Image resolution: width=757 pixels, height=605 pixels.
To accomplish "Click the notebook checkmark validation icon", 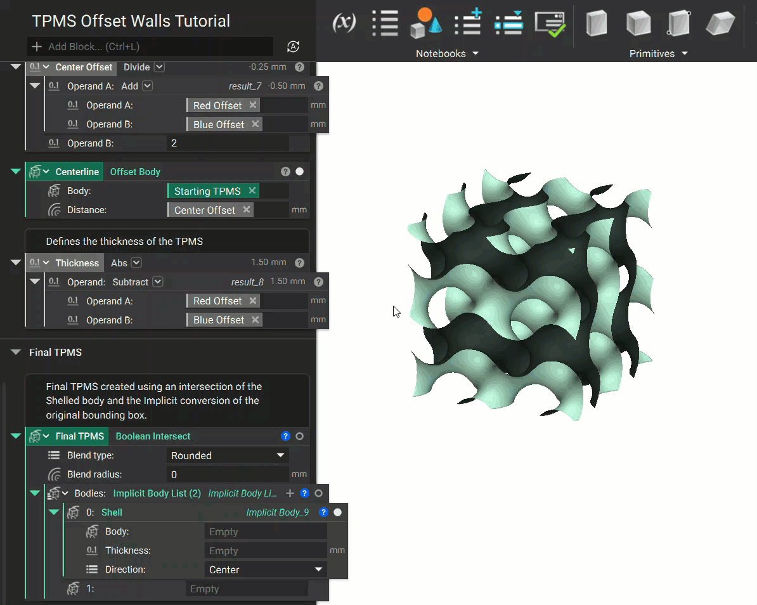I will pyautogui.click(x=550, y=24).
